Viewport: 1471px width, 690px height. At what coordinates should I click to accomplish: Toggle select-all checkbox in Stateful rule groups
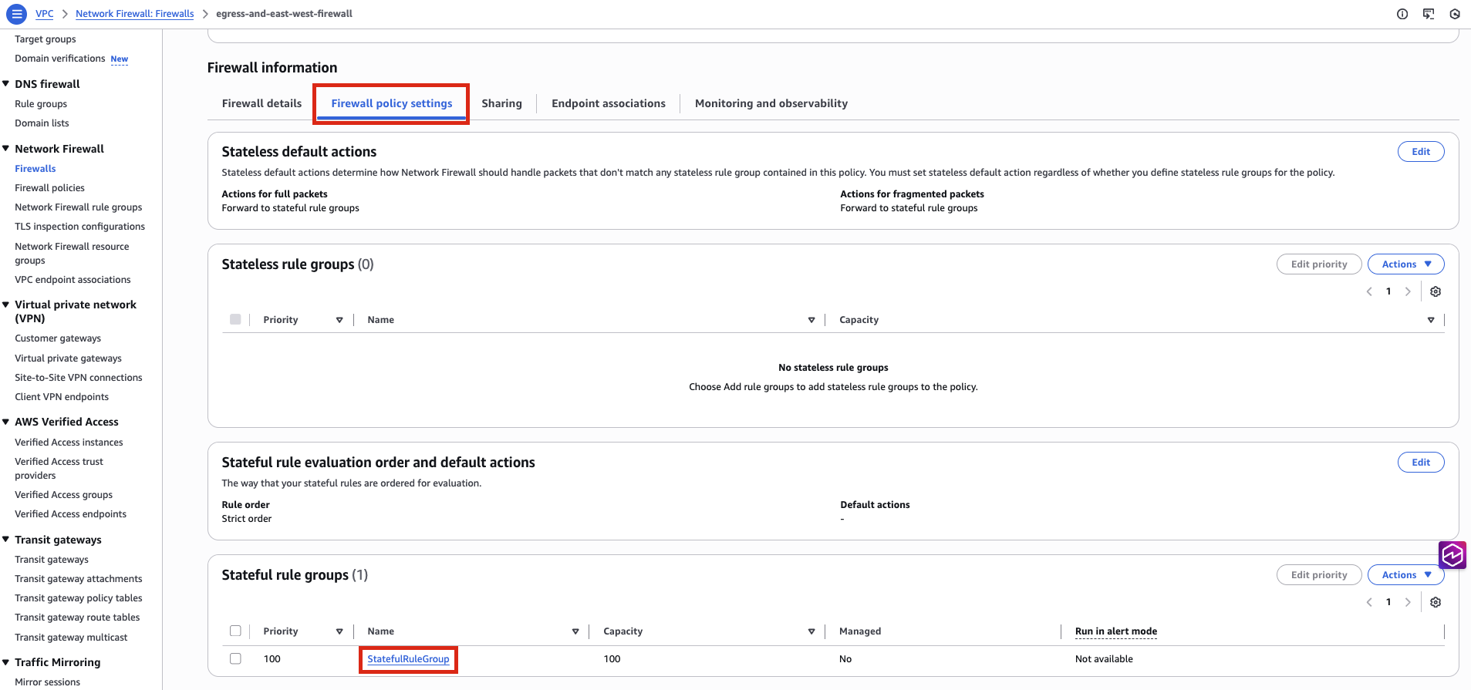[x=235, y=631]
